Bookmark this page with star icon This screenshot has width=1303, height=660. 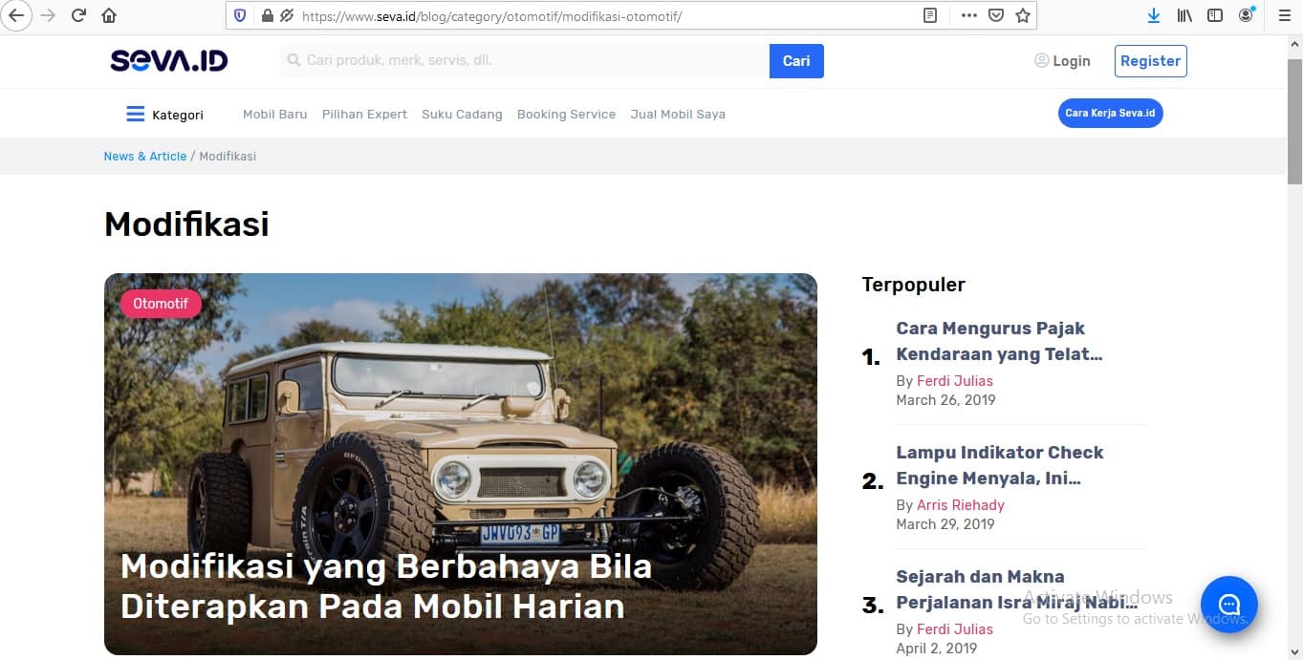(1023, 15)
